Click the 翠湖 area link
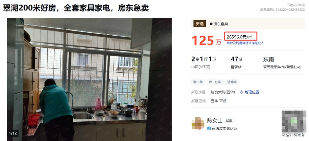309x141 pixels. 223,101
